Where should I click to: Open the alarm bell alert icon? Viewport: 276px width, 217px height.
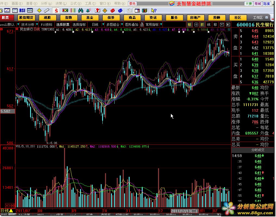88,11
